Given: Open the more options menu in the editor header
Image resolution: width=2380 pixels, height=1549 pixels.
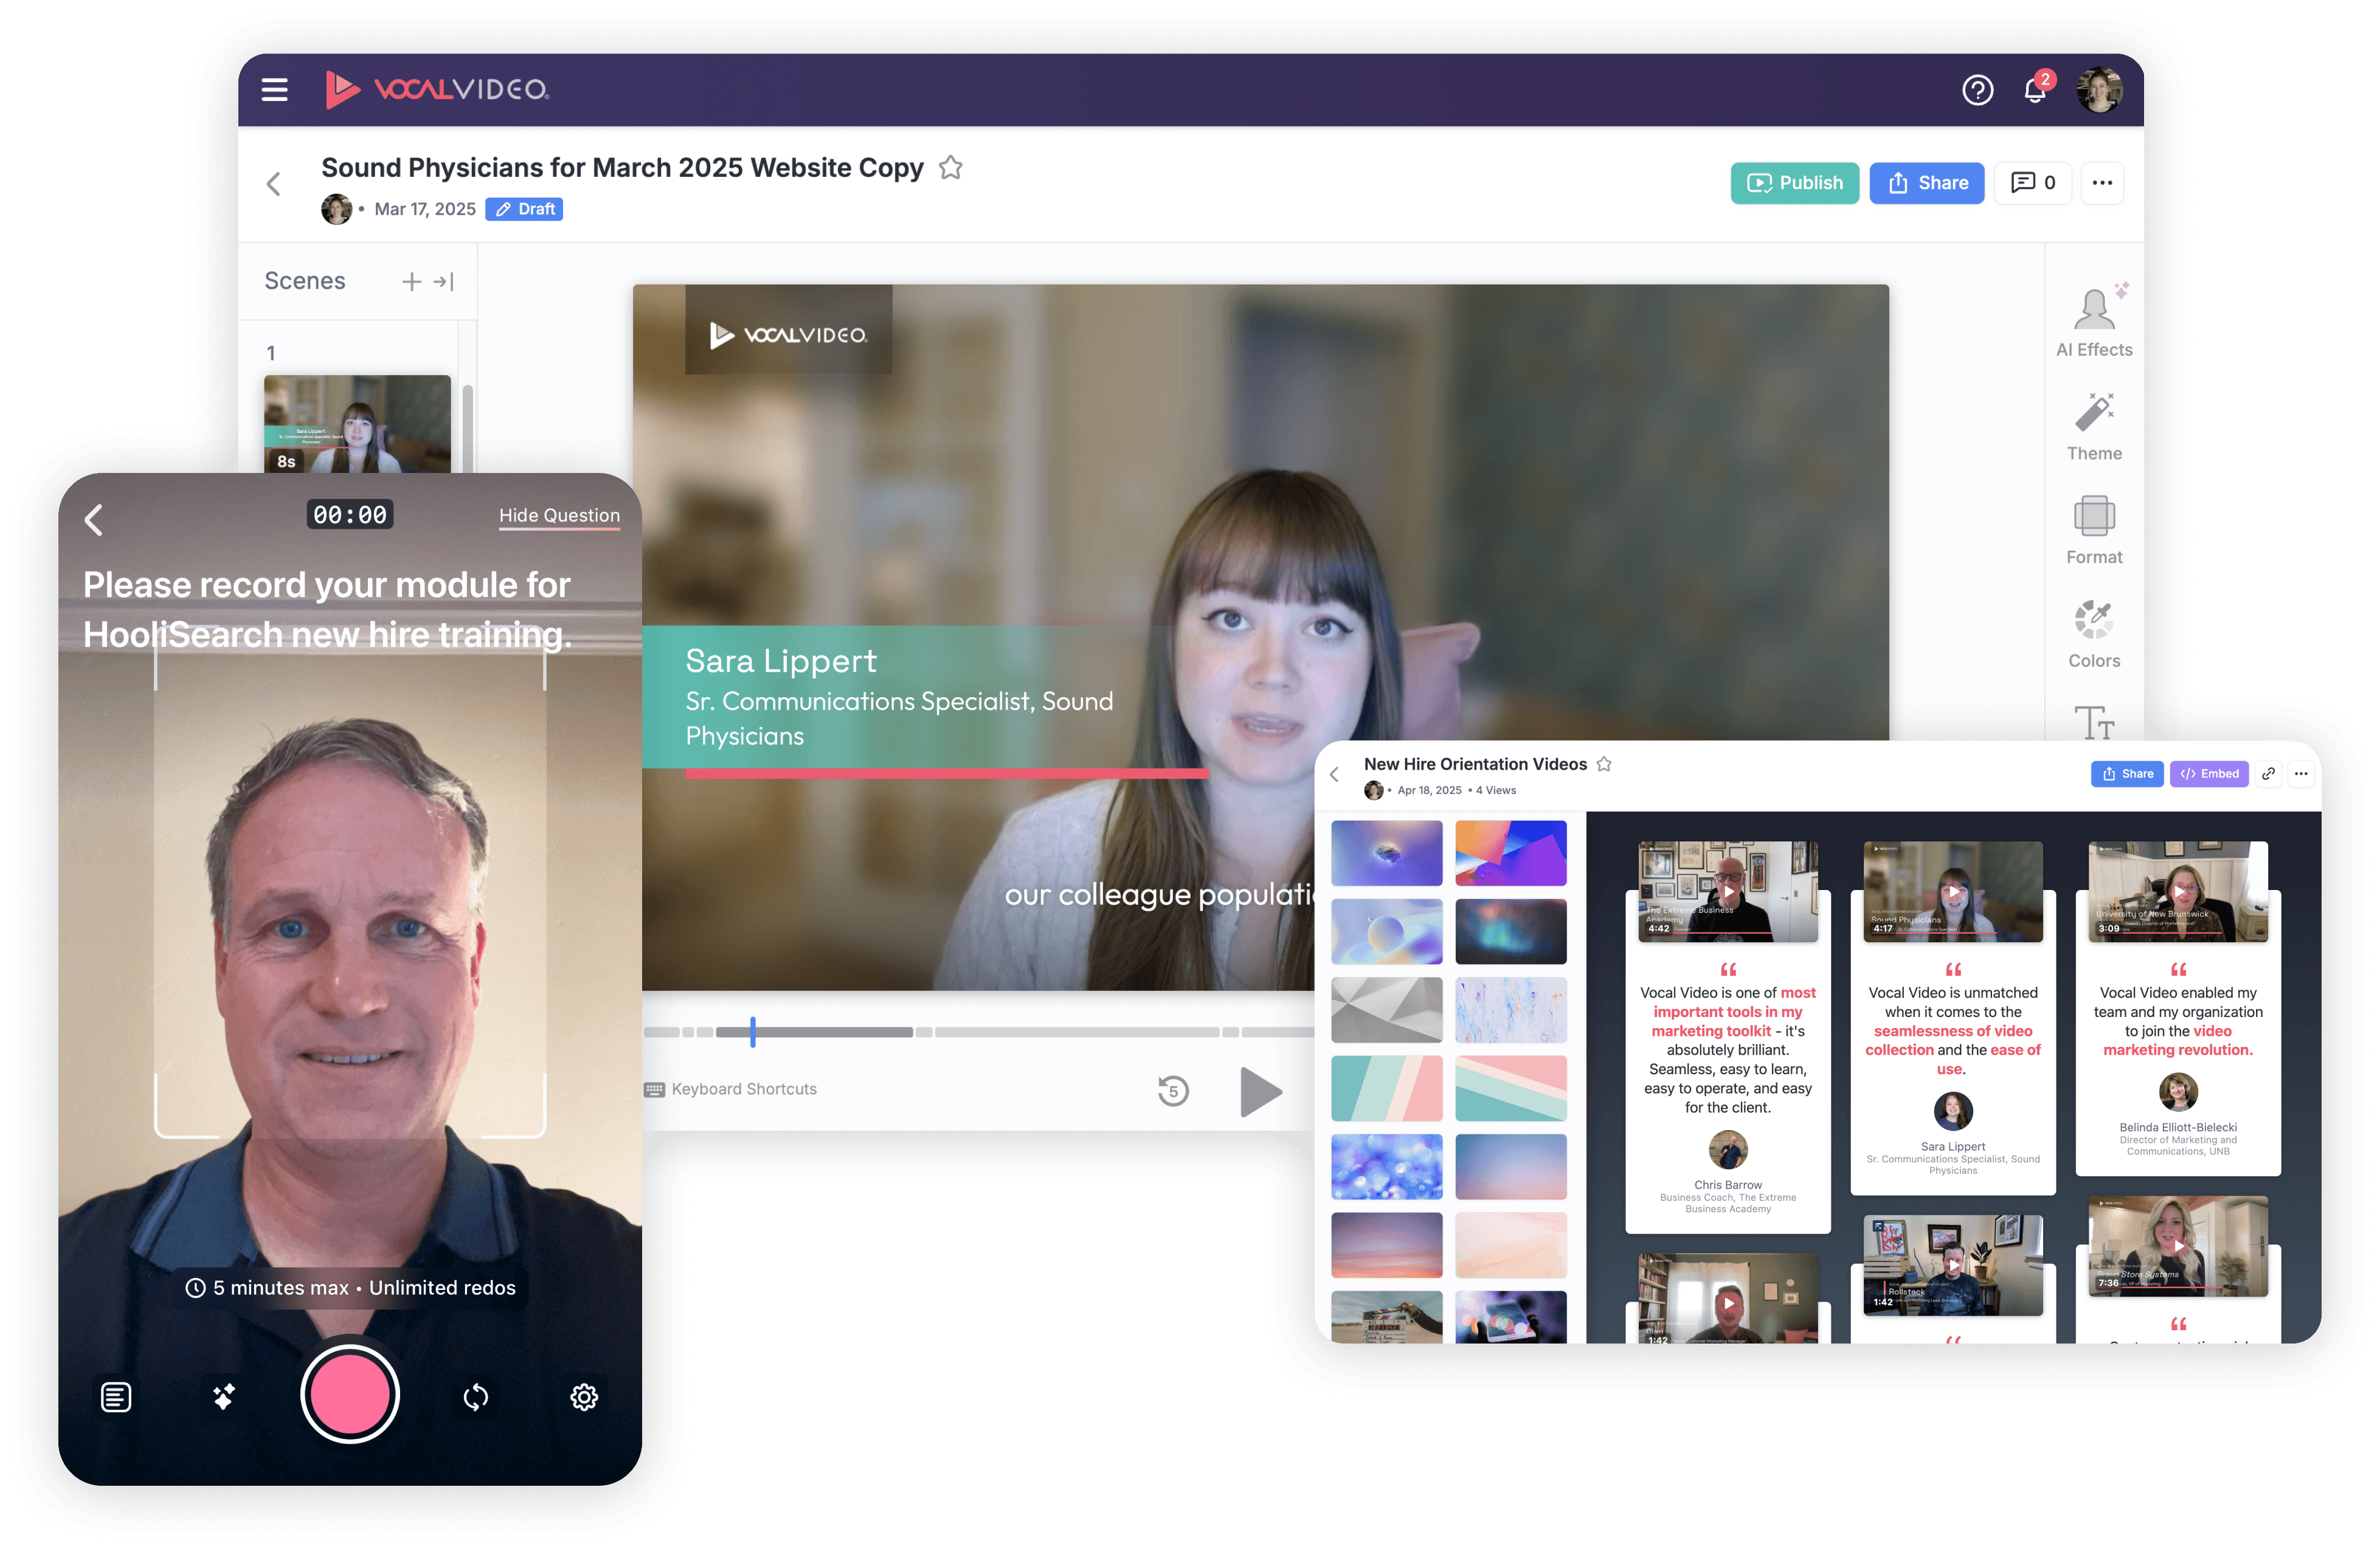Looking at the screenshot, I should 2102,183.
